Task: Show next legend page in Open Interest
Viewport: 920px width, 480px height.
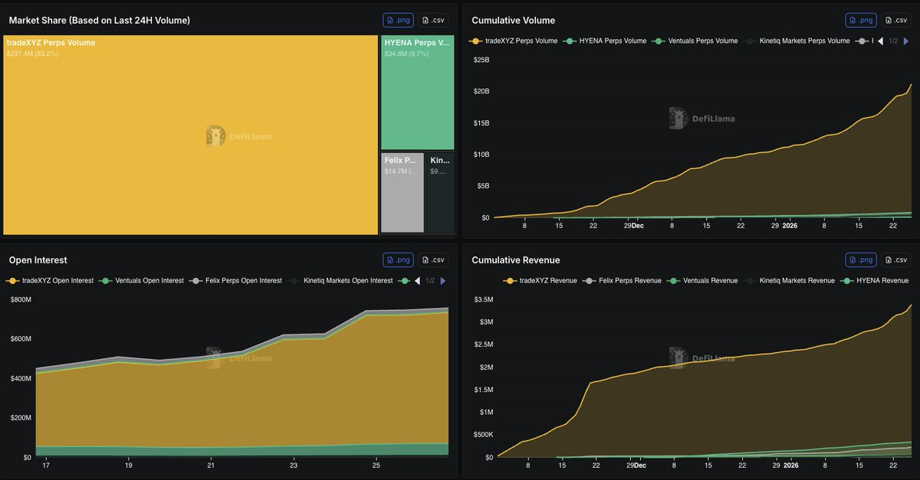Action: 443,281
